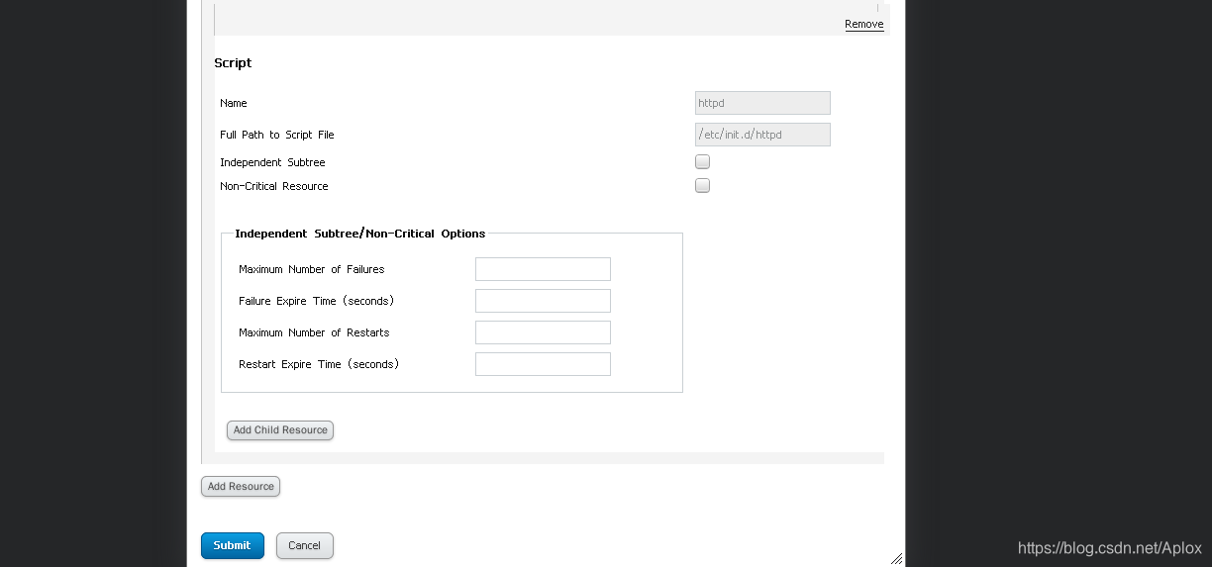Viewport: 1212px width, 567px height.
Task: Click the Full Path to Script File label
Action: (277, 135)
